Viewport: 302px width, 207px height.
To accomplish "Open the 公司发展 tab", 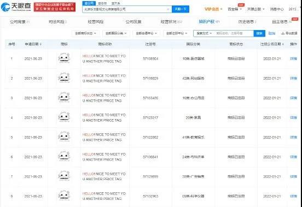I will (133, 22).
